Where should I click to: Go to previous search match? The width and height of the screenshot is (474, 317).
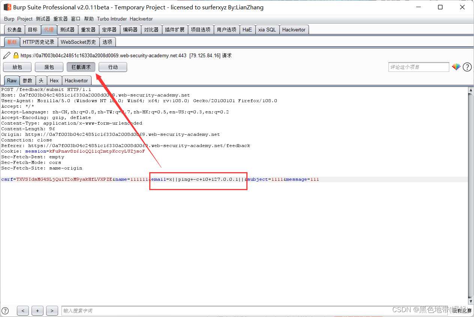[23, 311]
